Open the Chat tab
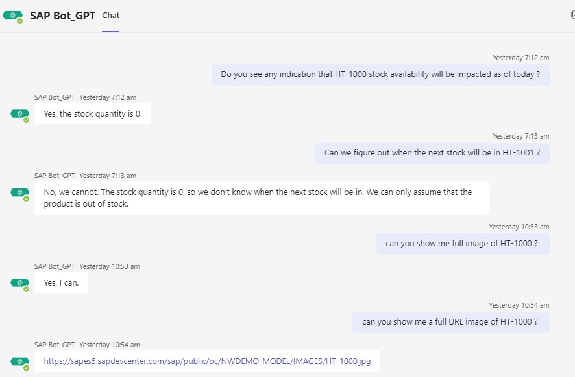The image size is (575, 377). point(111,16)
